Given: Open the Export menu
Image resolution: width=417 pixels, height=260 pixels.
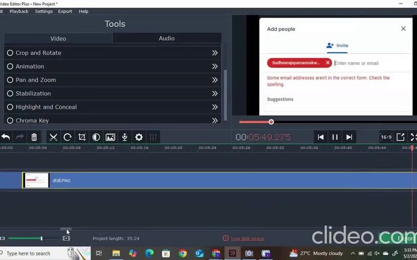Looking at the screenshot, I should [65, 11].
